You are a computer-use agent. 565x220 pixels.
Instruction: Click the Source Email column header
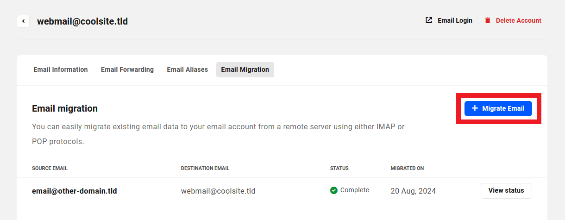[50, 168]
